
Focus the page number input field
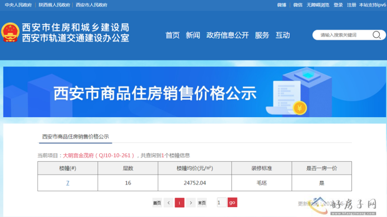[222, 203]
